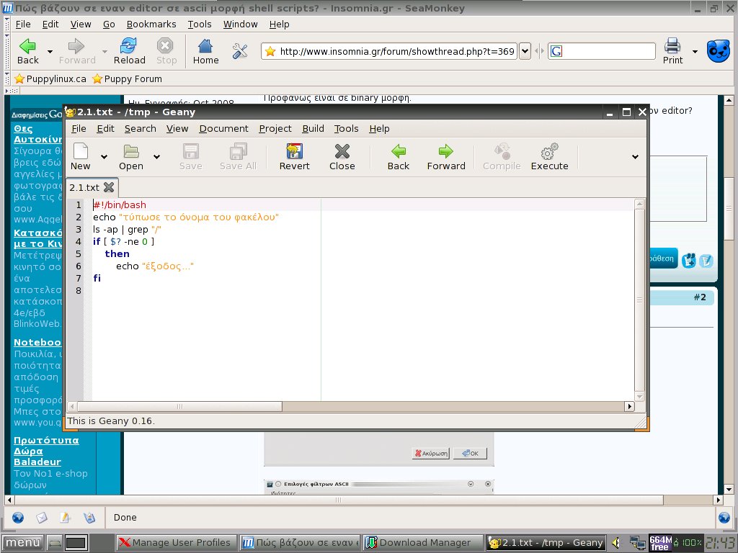Click Geany's vertical editor scrollbar
The image size is (738, 553).
tap(639, 300)
